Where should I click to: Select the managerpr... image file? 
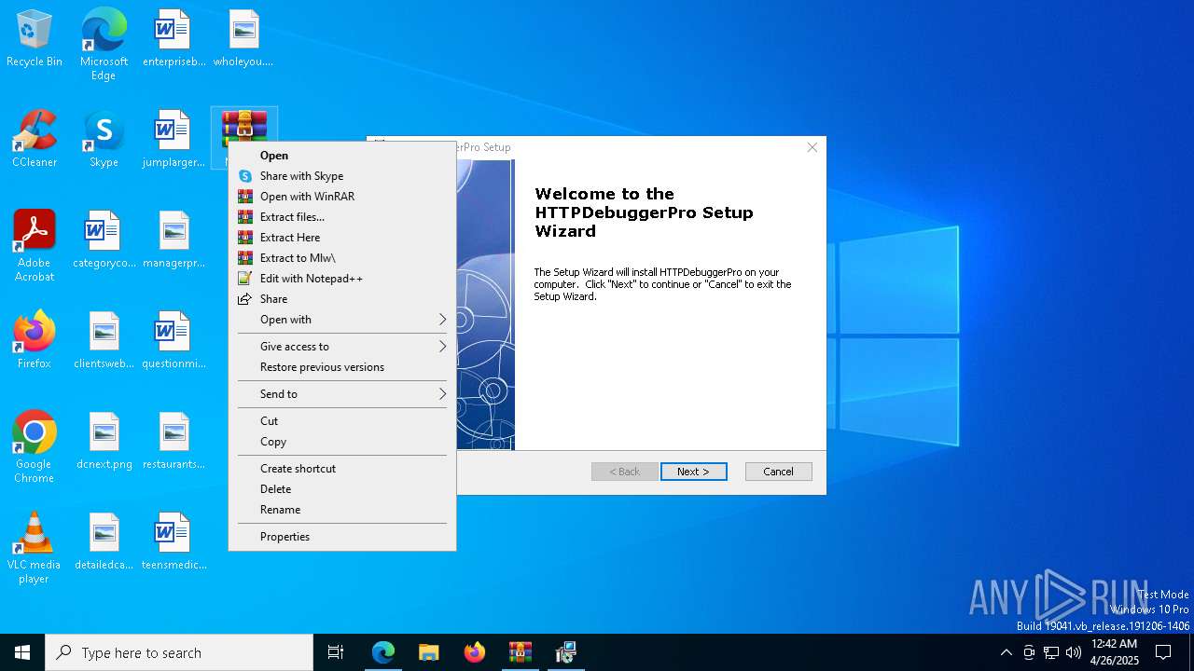click(174, 240)
